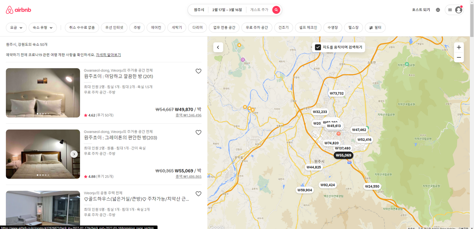
Task: Select map price marker ₩92,424
Action: tap(327, 185)
